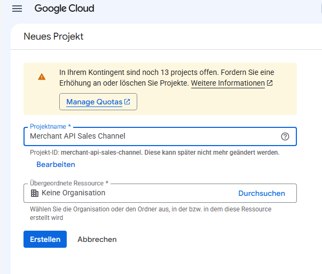The image size is (322, 274).
Task: Open the Weitere Informationen link
Action: point(228,83)
